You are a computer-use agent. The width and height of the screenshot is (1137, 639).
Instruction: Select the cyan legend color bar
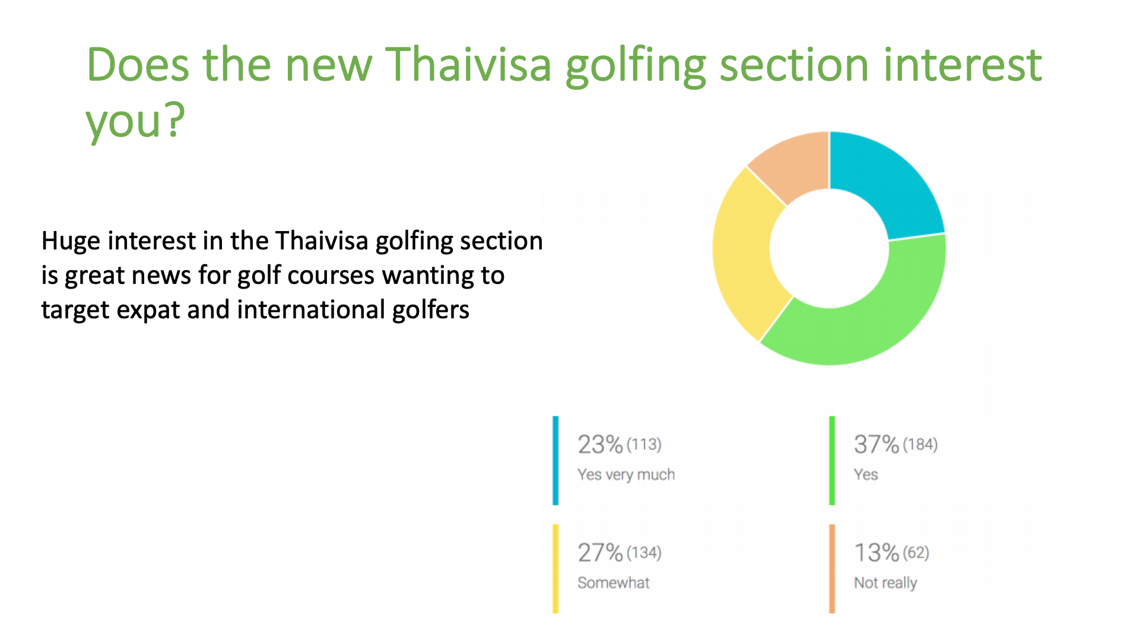tap(555, 460)
